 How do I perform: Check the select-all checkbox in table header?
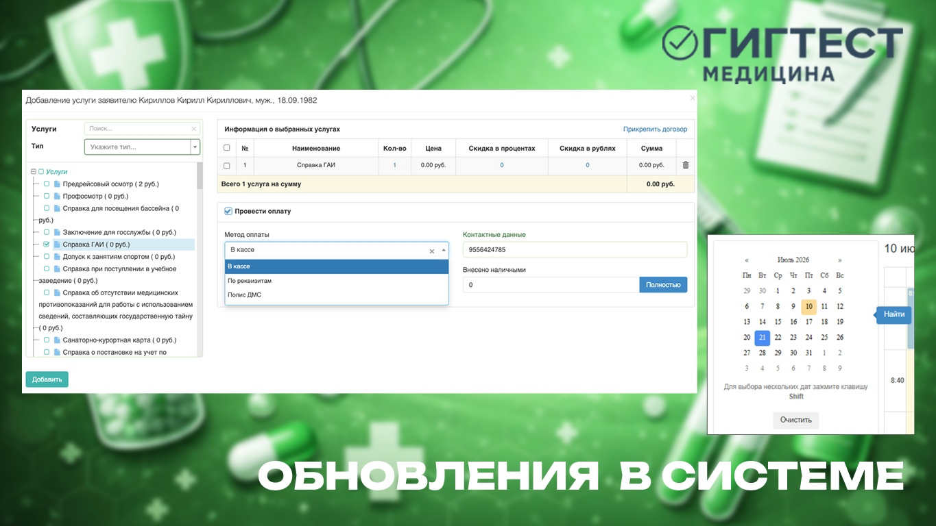click(227, 148)
